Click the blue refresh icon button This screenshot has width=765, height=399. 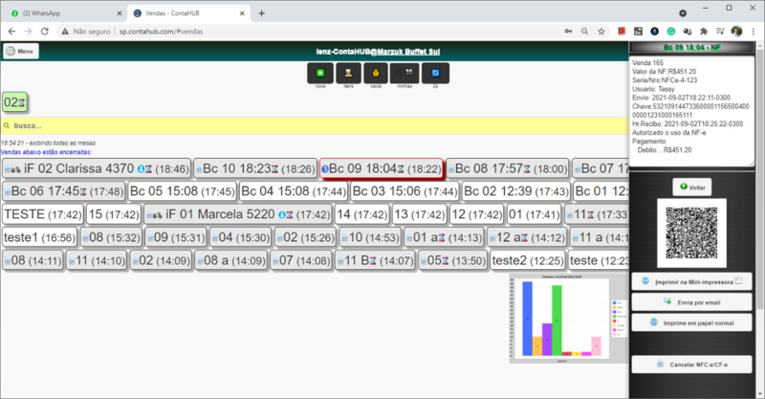435,73
